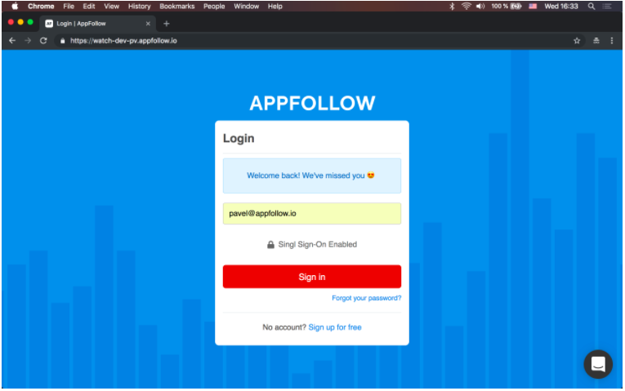Click the macOS green fullscreen button
625x391 pixels.
[x=30, y=22]
